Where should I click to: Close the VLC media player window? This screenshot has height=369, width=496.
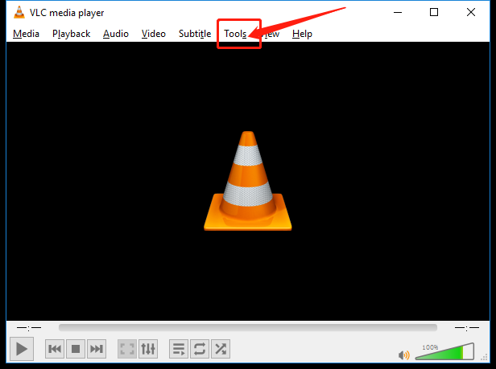pyautogui.click(x=471, y=12)
